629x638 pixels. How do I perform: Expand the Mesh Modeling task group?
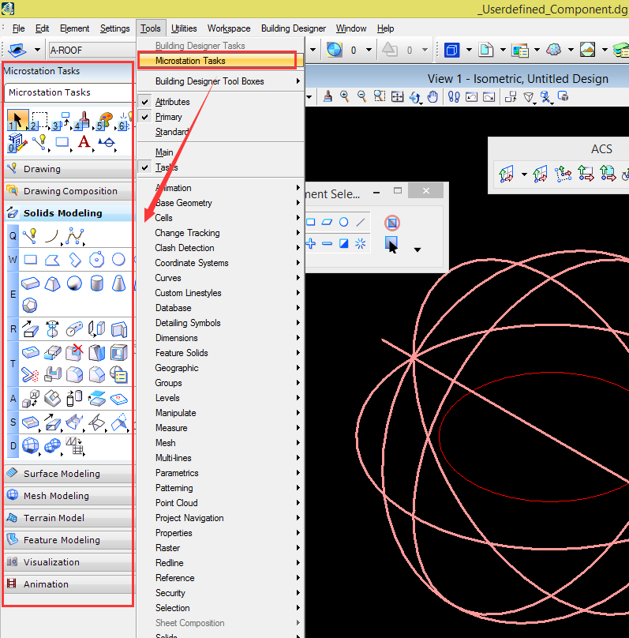pyautogui.click(x=69, y=496)
